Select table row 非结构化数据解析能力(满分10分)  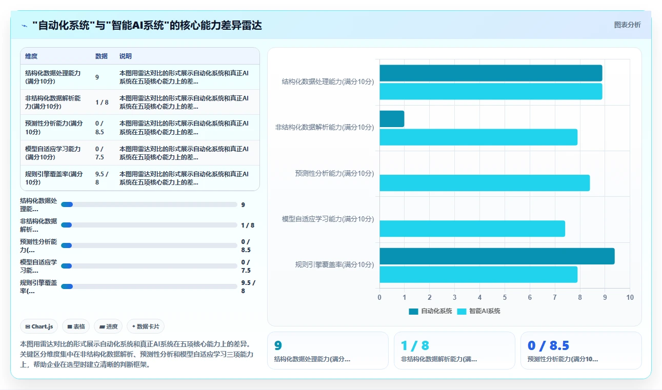pos(140,102)
